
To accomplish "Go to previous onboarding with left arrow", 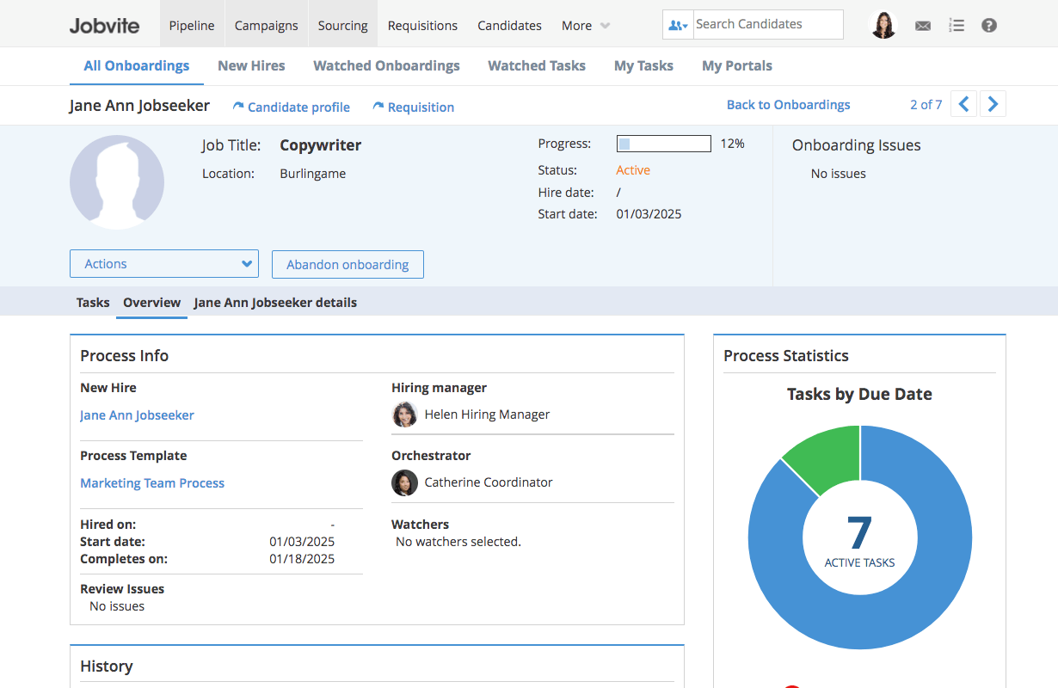I will (x=963, y=104).
